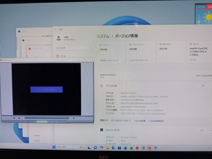
Task: Copy the device specifications with コピー
Action: coord(203,86)
